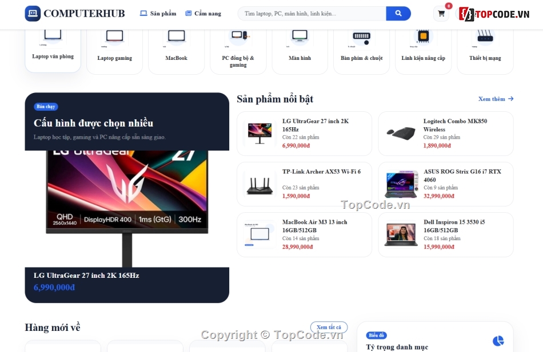Open the Dell Inspiron 15 3530 product

(446, 235)
